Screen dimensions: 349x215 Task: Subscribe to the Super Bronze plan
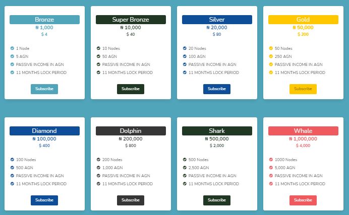tap(131, 89)
